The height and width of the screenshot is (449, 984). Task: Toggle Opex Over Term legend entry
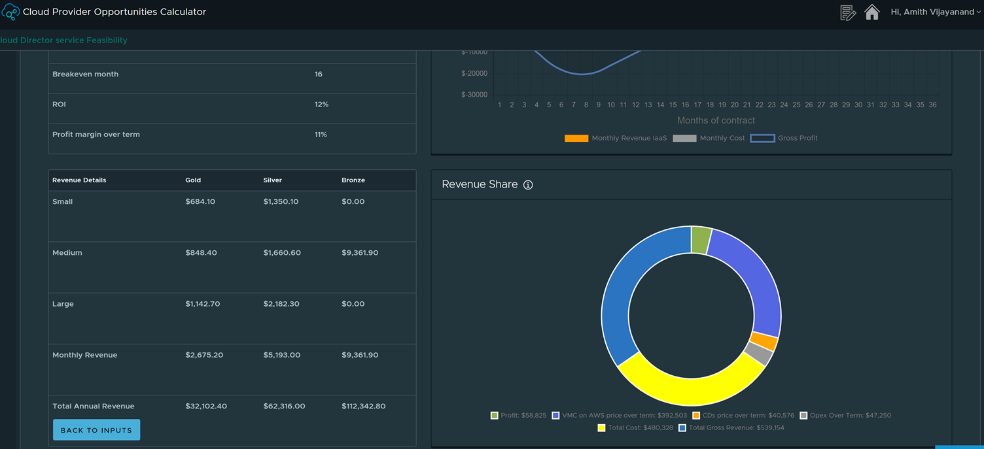(849, 416)
